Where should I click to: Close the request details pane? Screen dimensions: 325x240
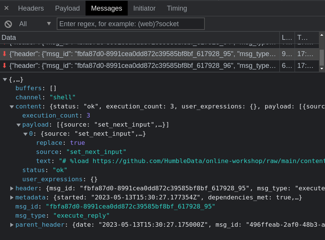[6, 8]
